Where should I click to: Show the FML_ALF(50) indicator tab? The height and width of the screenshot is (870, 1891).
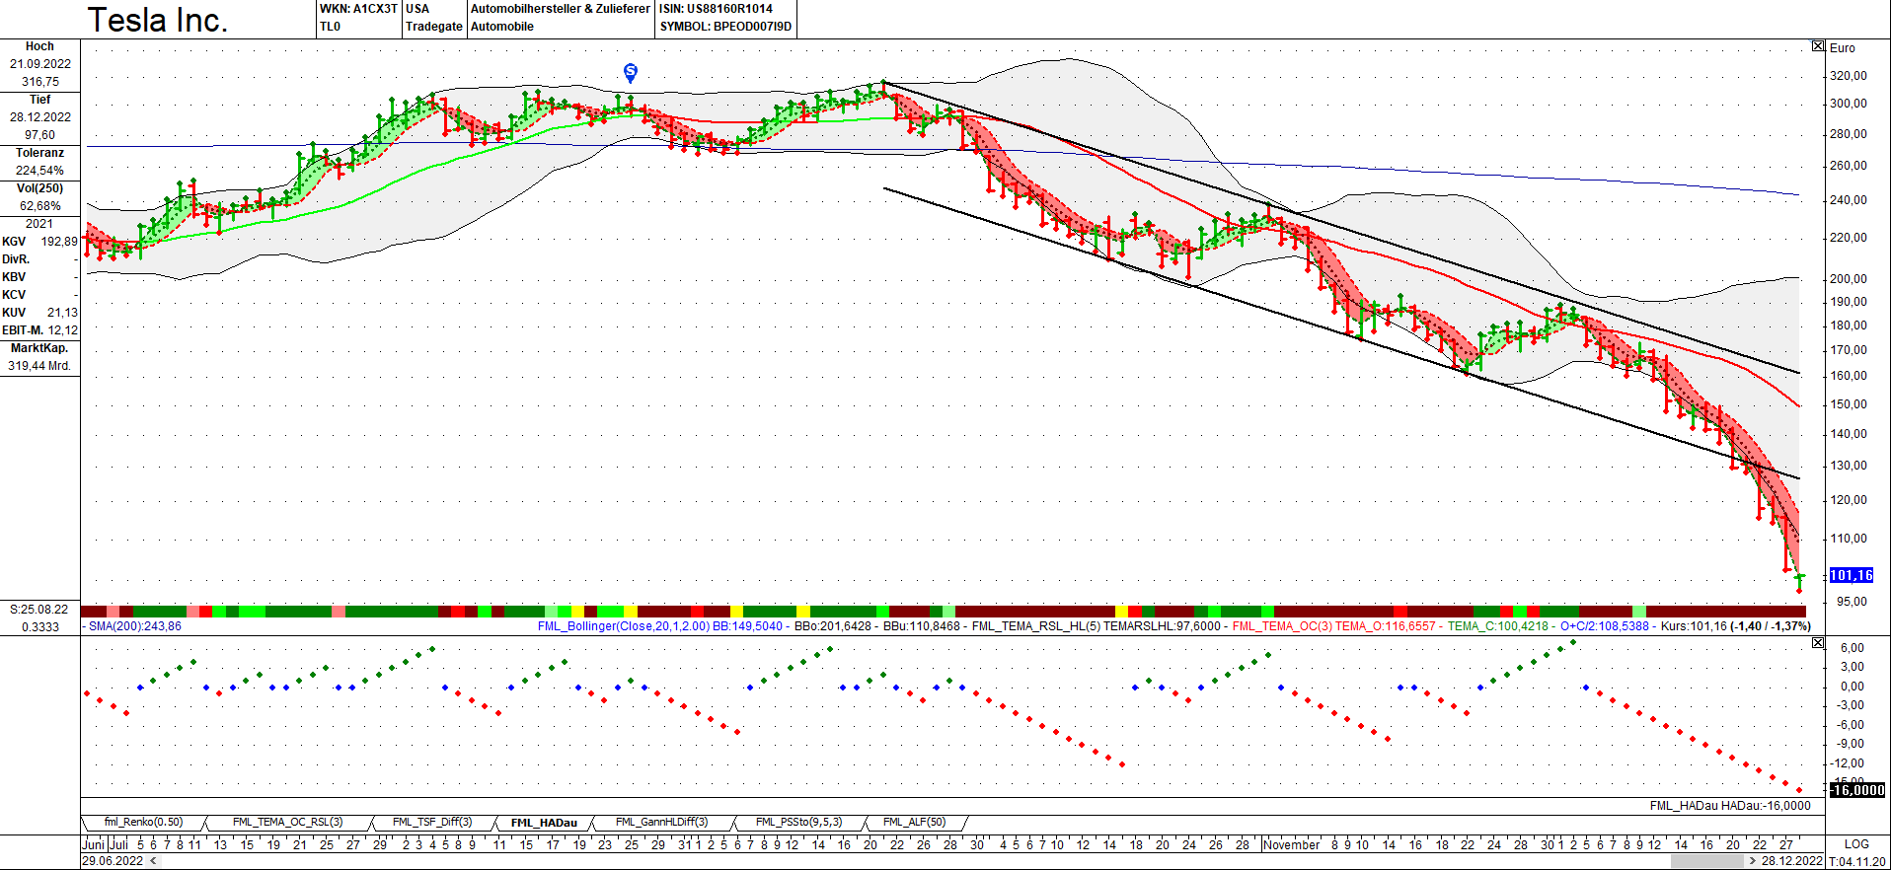915,823
